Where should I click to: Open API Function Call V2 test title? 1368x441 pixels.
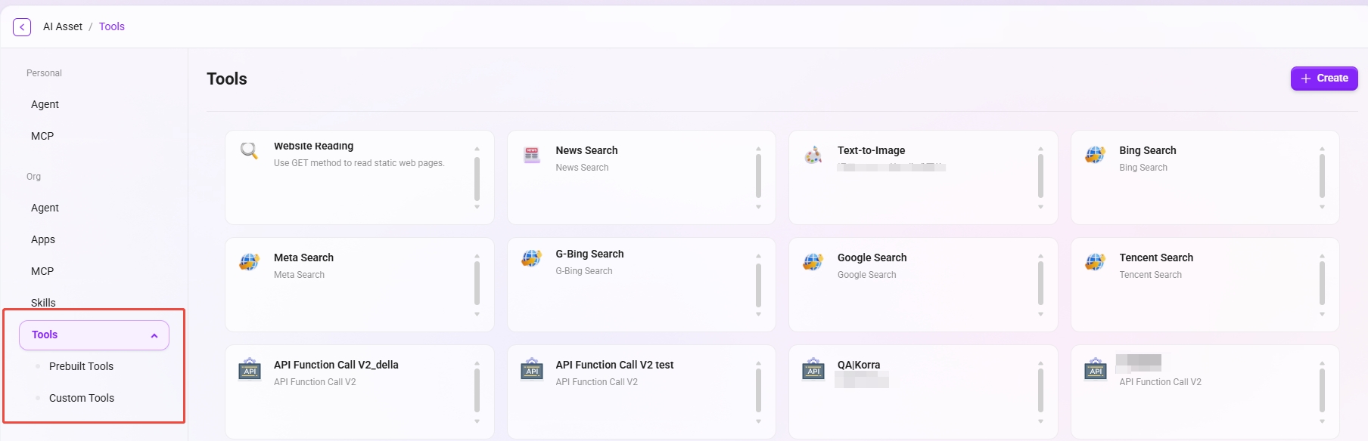[x=614, y=365]
